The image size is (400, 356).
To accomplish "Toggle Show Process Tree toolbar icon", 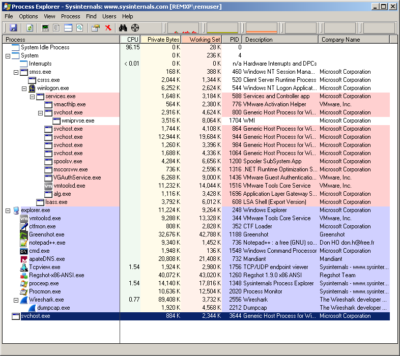I will (x=56, y=28).
